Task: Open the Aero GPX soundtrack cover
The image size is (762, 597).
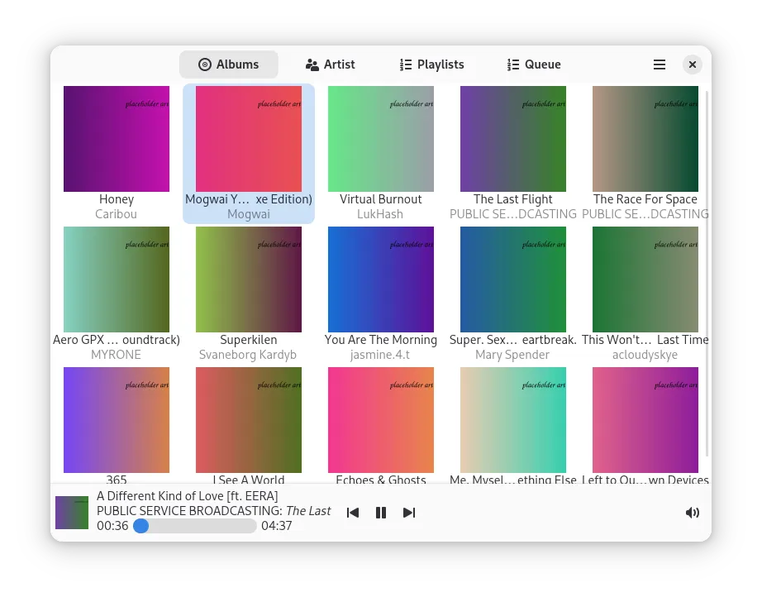Action: coord(117,279)
